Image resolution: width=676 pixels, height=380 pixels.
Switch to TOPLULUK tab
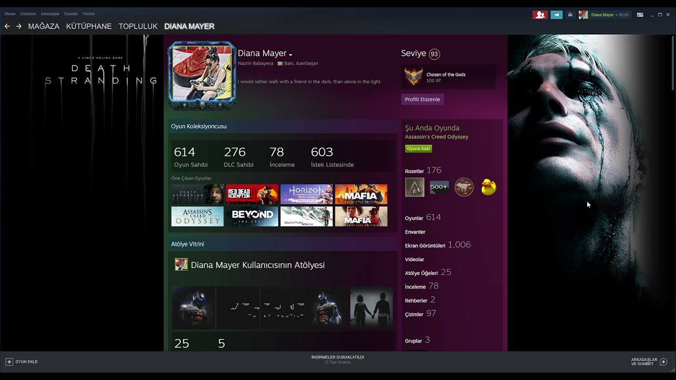[138, 26]
